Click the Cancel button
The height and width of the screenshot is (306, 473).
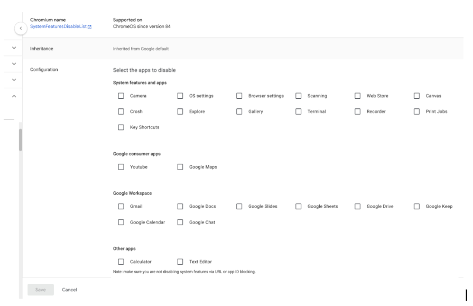(x=69, y=290)
